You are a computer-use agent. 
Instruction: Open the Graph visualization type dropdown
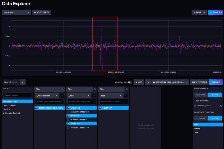(16, 12)
